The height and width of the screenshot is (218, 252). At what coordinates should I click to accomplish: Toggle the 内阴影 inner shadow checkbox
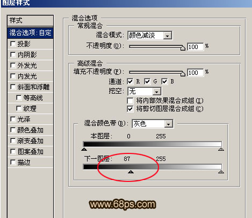click(x=13, y=54)
